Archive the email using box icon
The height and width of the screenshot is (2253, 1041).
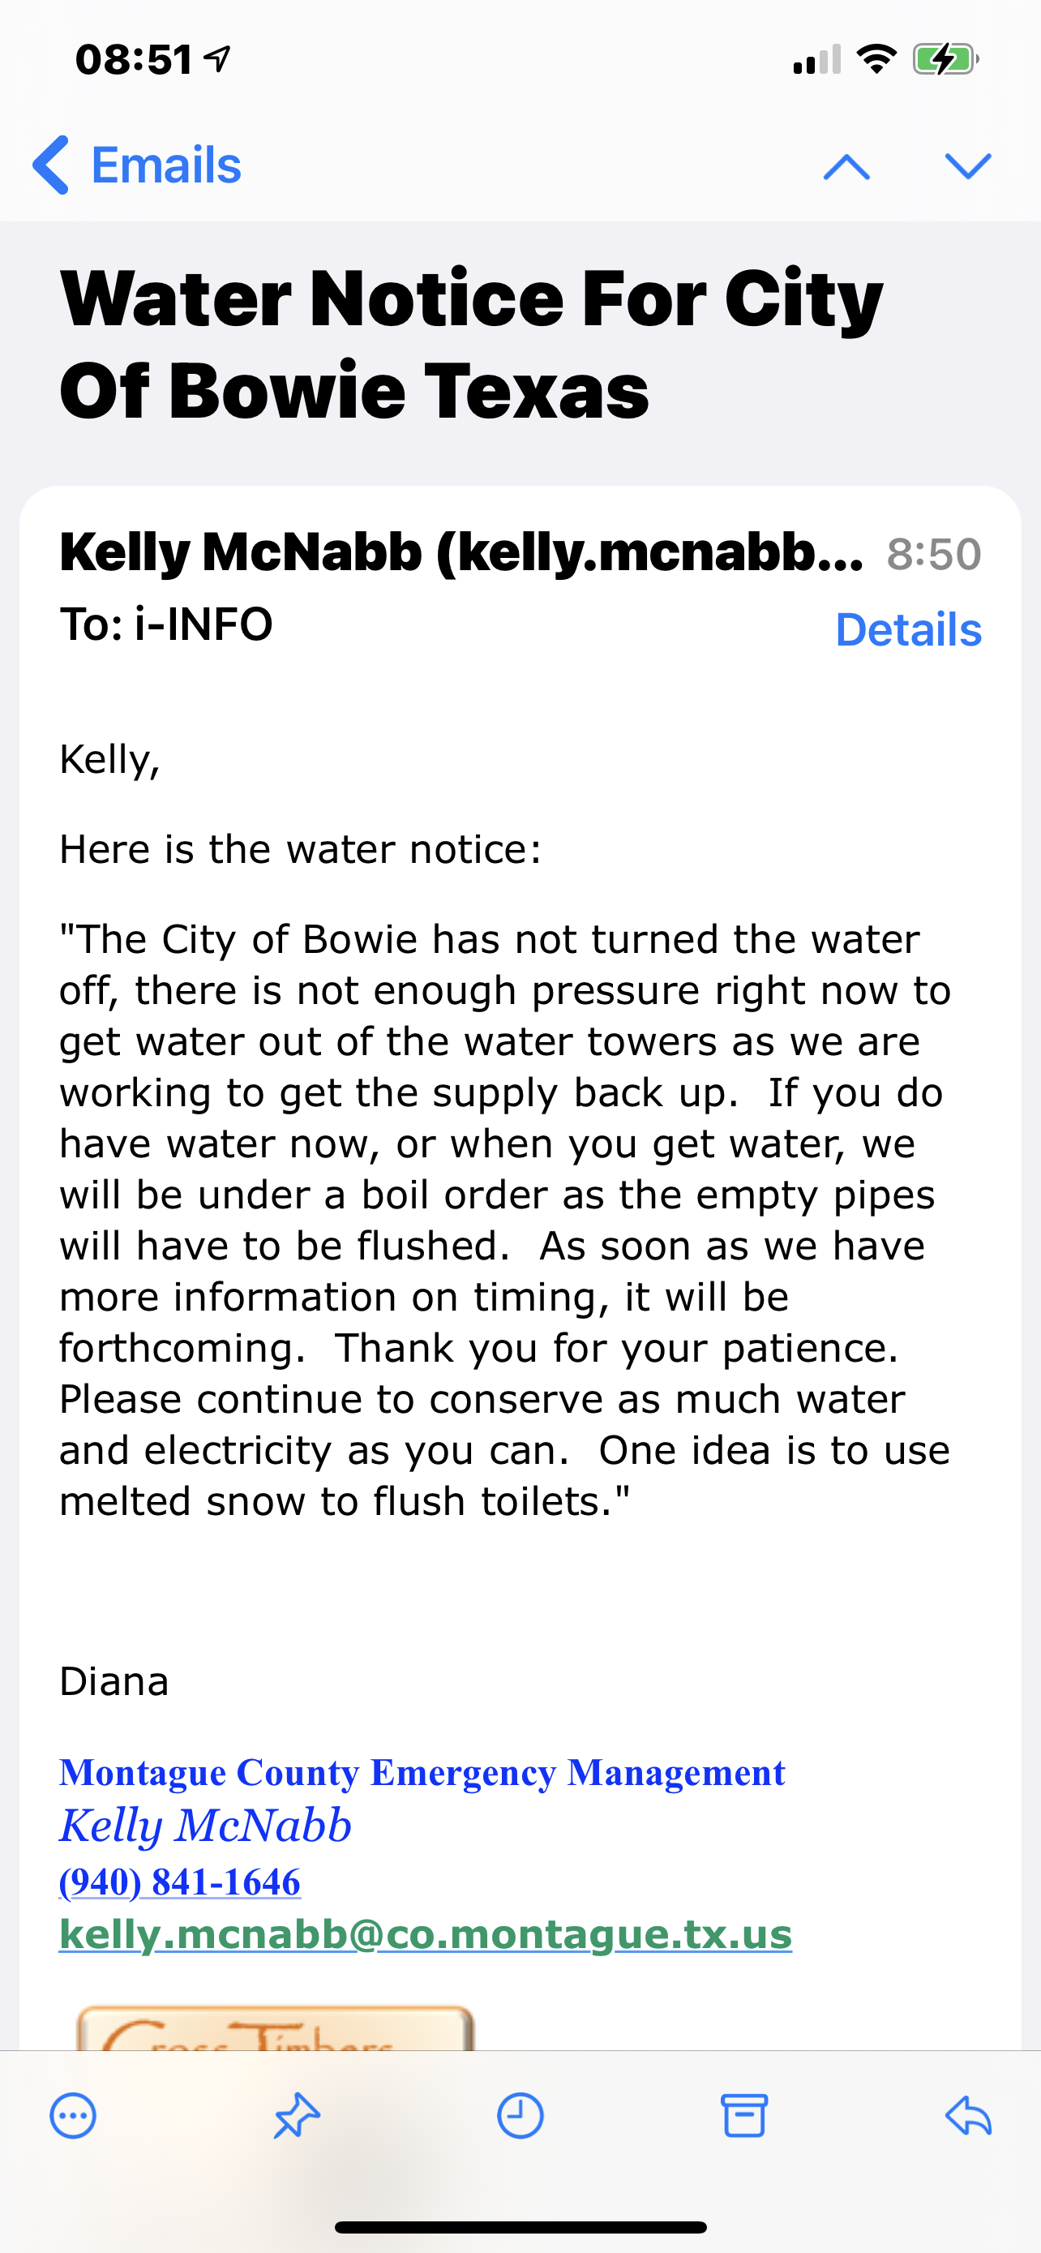click(743, 2117)
